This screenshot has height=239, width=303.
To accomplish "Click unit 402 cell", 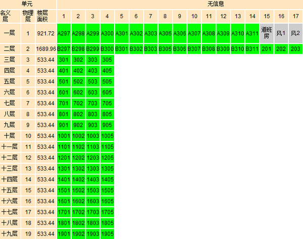I will click(x=78, y=71).
